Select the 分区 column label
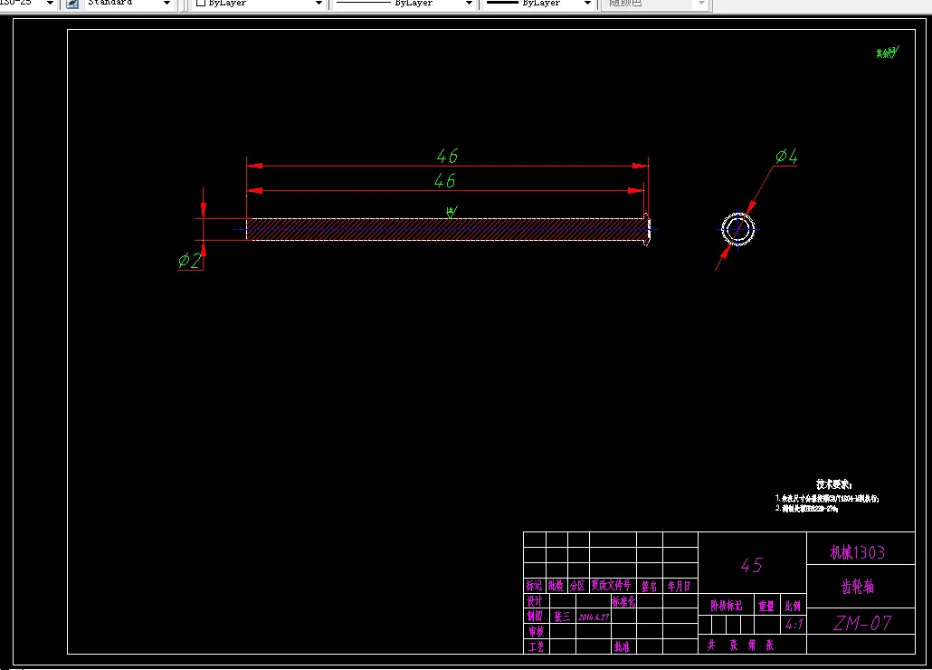Viewport: 932px width, 670px height. click(577, 586)
